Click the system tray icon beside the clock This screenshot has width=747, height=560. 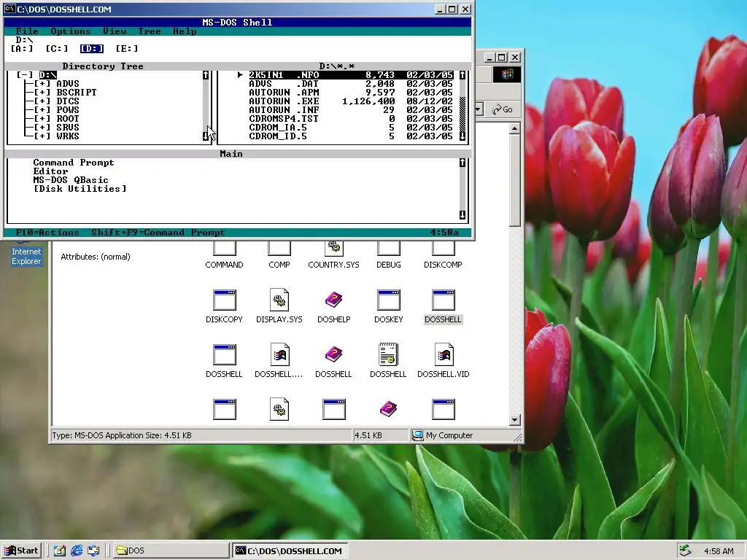[685, 551]
